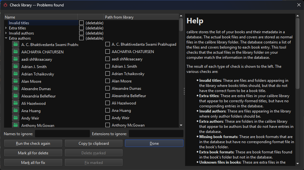Tick the Invalid authors deletable checkbox
The width and height of the screenshot is (304, 170).
(x=81, y=33)
